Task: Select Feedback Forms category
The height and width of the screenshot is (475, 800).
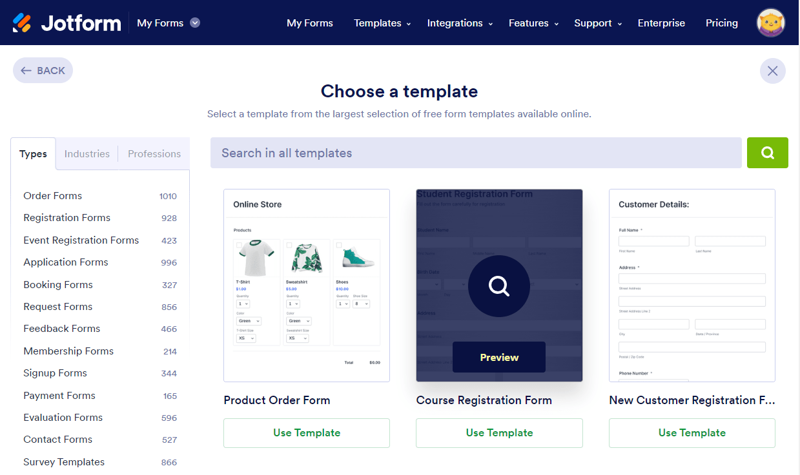Action: (100, 329)
